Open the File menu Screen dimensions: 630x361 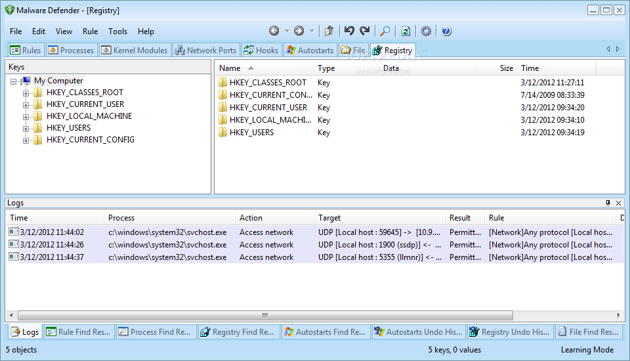point(16,32)
